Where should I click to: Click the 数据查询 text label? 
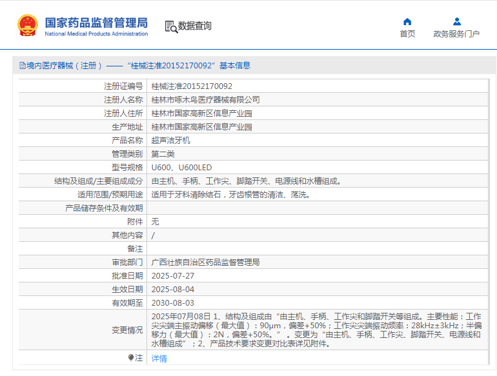(195, 26)
